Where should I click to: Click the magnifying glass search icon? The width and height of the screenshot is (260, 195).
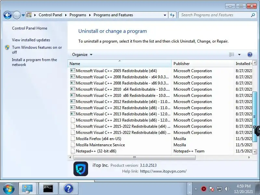(253, 15)
